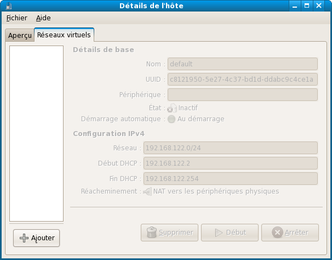Click the empty Périphérique field
Image resolution: width=332 pixels, height=260 pixels.
click(x=243, y=94)
